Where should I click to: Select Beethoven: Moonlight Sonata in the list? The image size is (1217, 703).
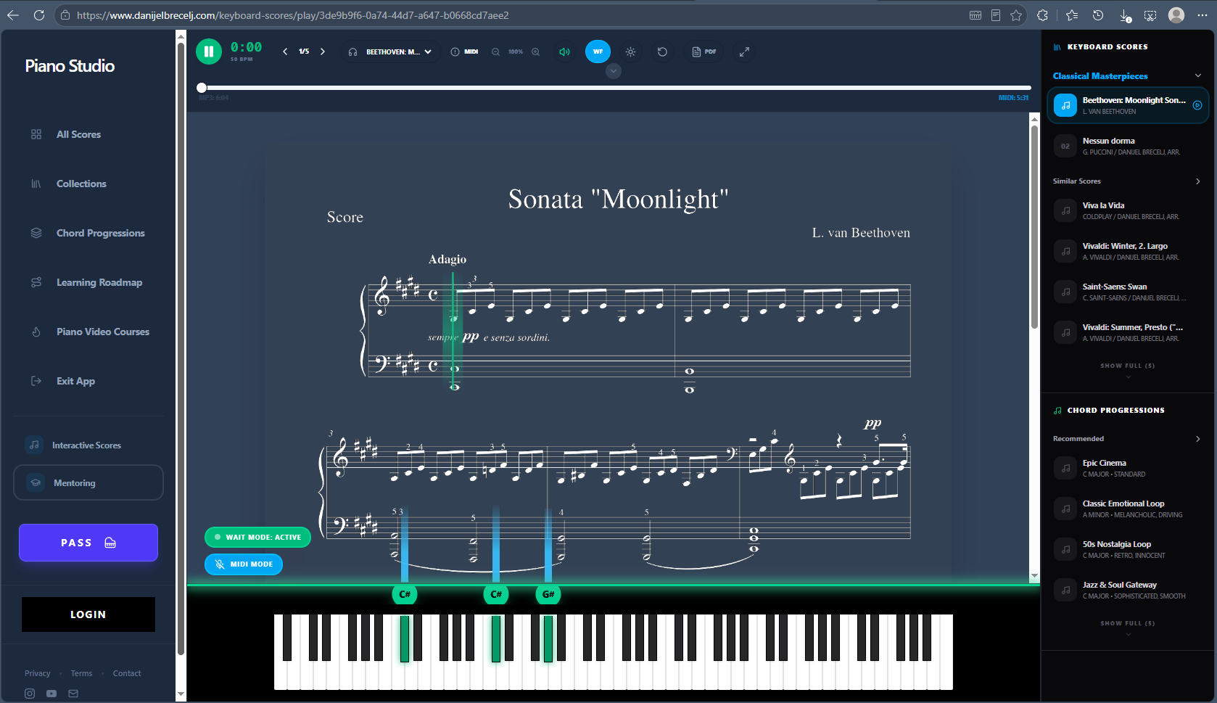click(1128, 105)
